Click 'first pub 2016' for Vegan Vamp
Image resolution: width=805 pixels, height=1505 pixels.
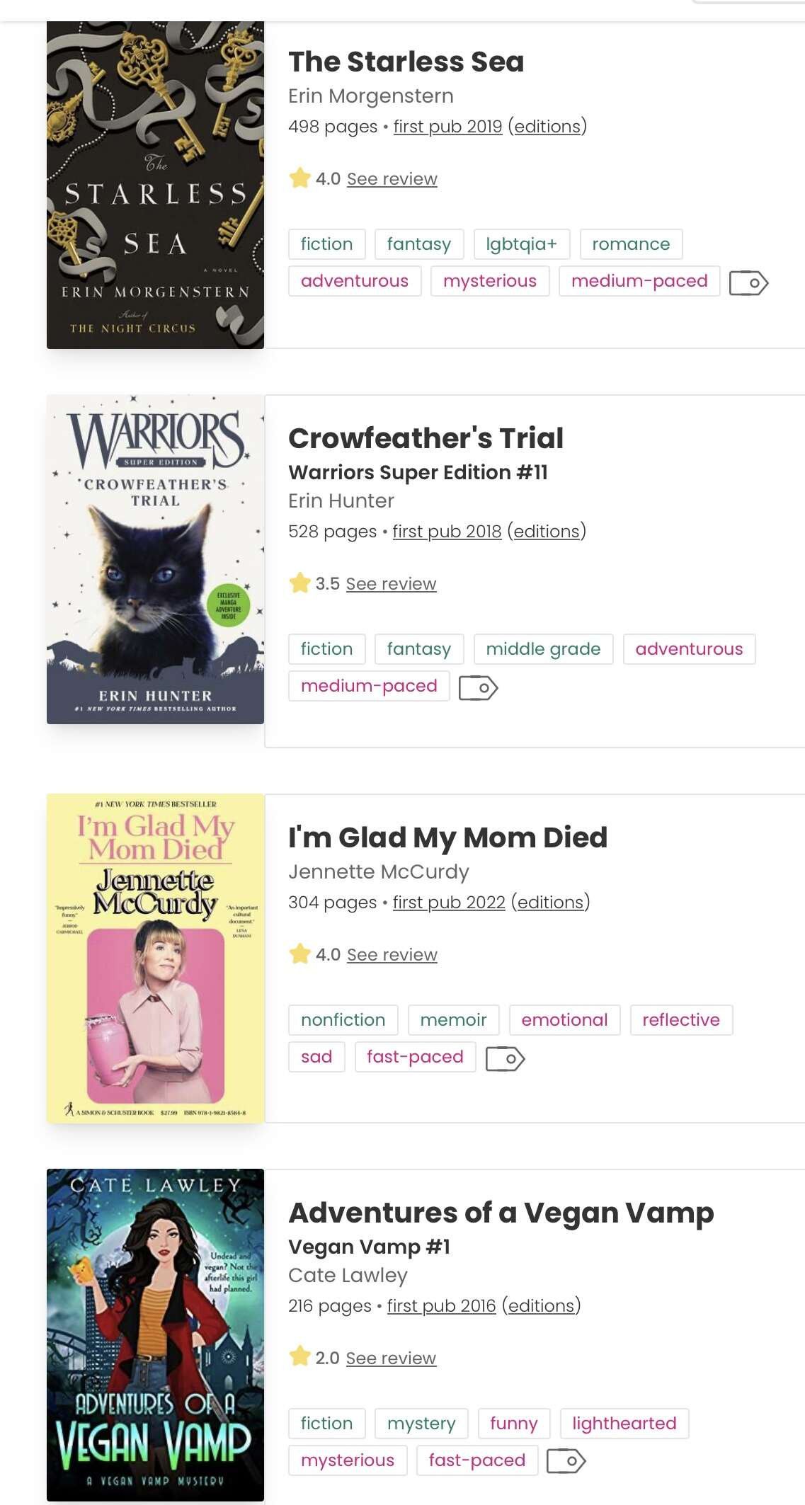pyautogui.click(x=441, y=1305)
